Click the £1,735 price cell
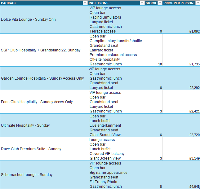 pyautogui.click(x=181, y=50)
